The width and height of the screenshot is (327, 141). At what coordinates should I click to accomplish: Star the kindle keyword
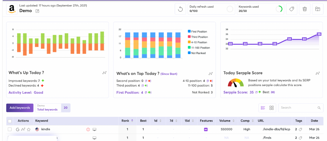29,129
